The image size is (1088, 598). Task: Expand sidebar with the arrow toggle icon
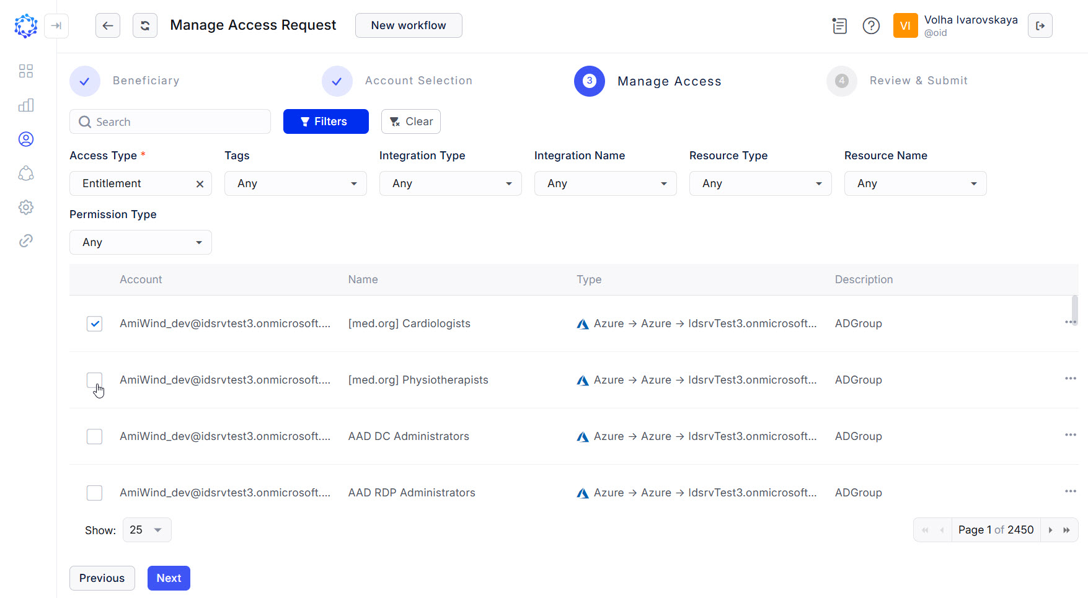56,25
